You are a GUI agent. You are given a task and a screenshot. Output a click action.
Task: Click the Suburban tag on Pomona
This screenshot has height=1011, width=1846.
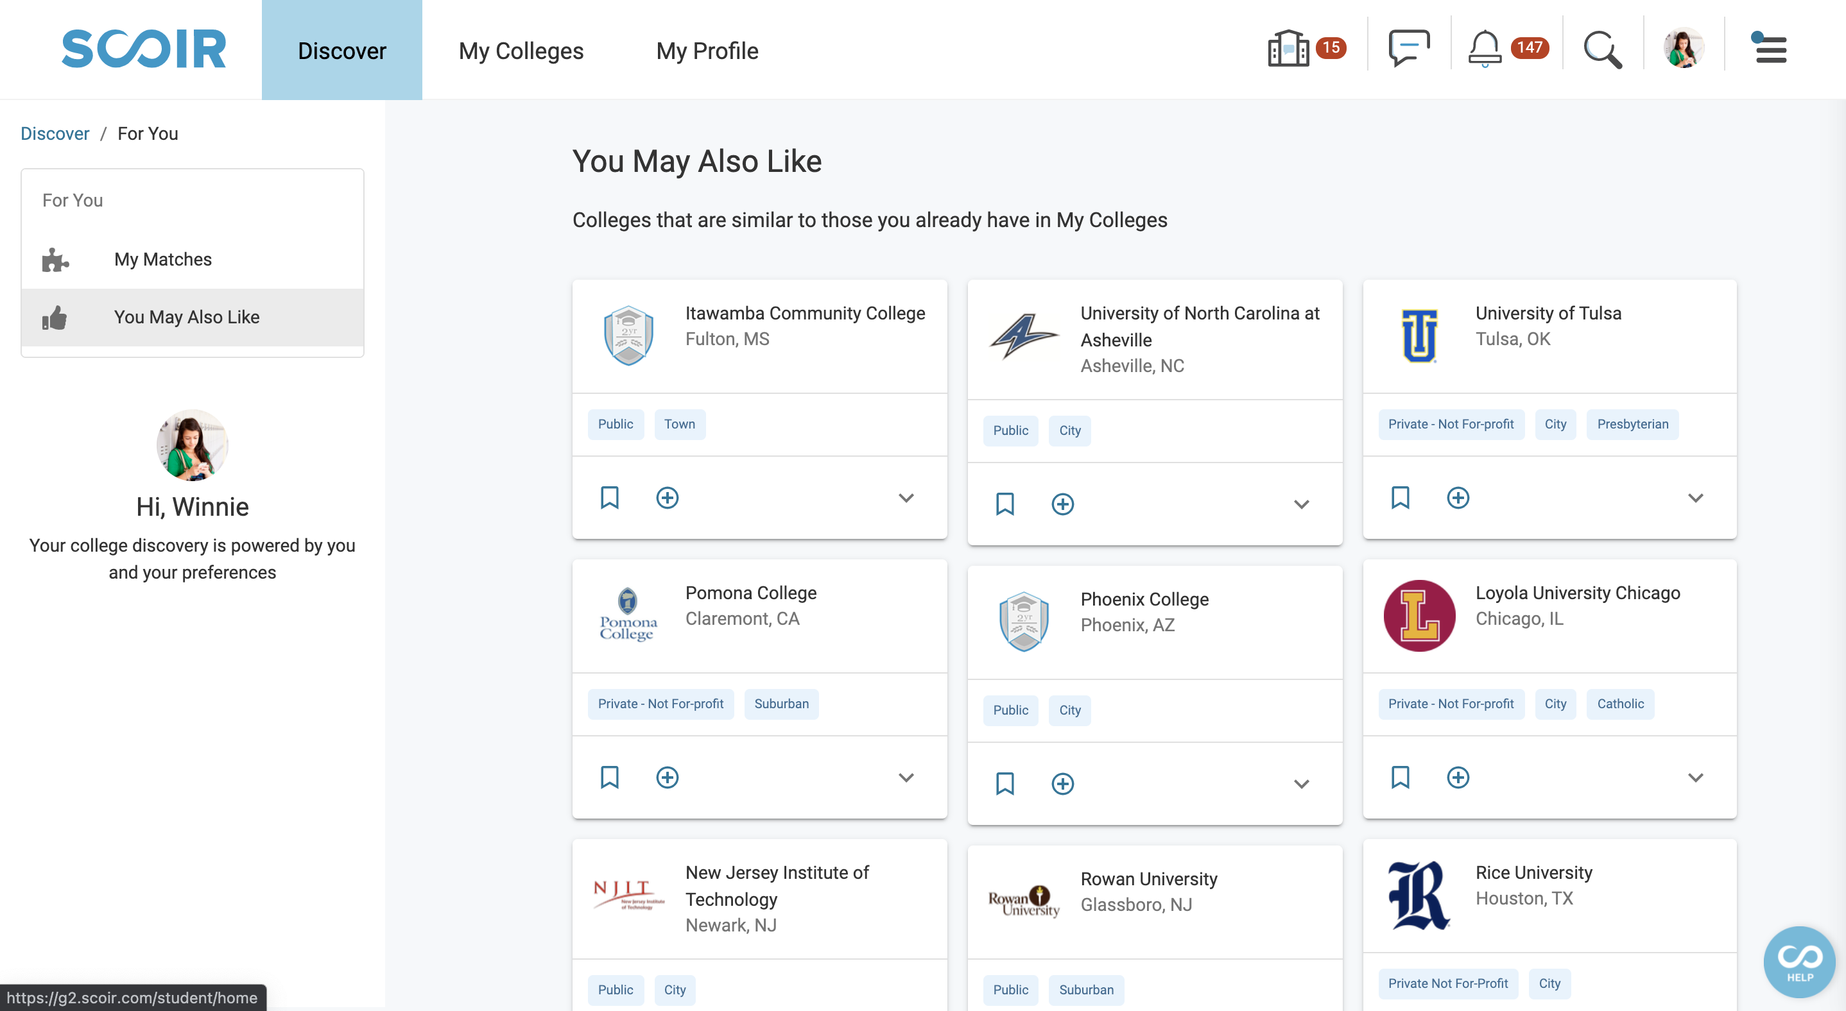(x=781, y=704)
